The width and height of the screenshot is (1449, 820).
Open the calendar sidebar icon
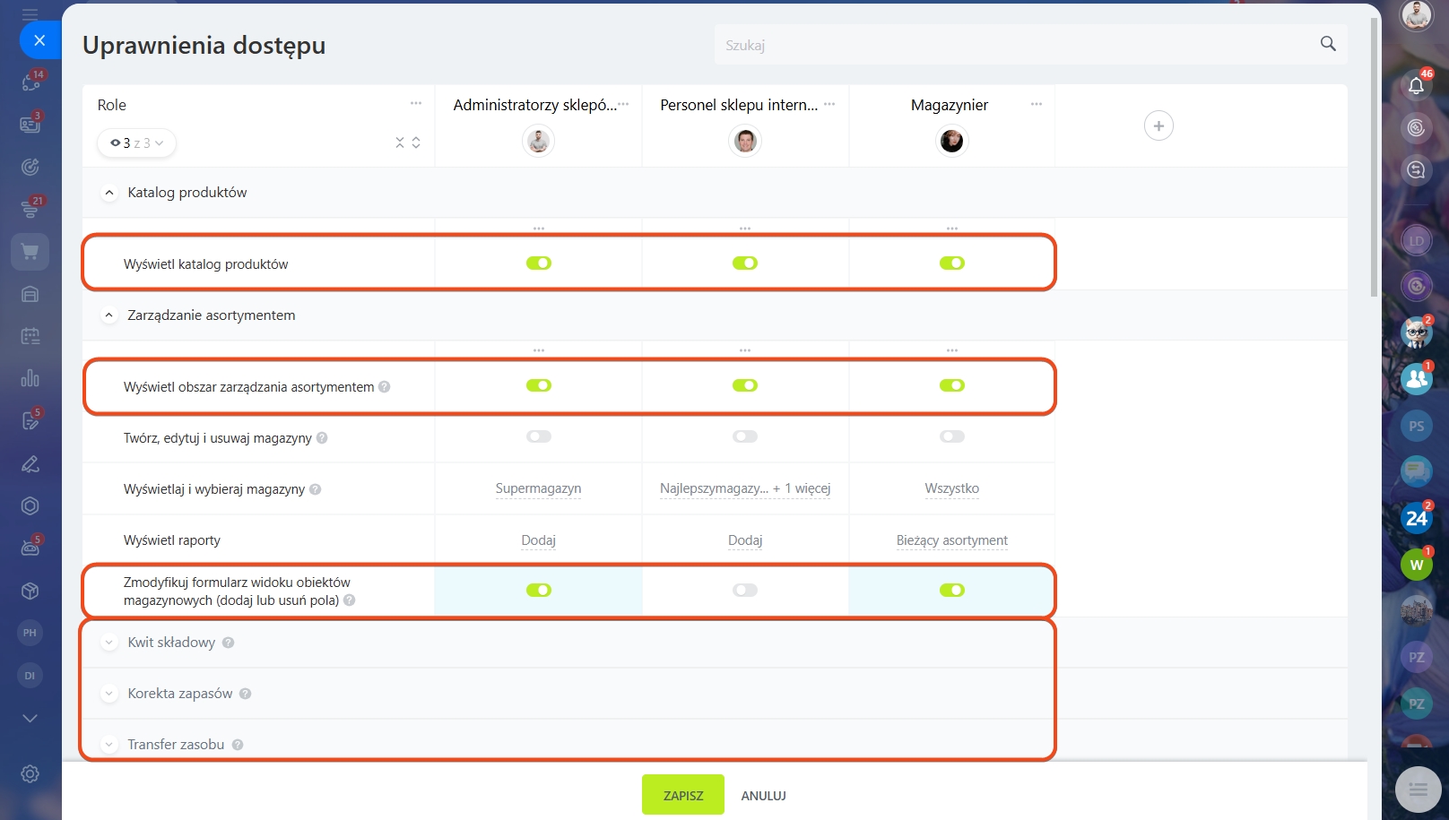click(x=30, y=336)
